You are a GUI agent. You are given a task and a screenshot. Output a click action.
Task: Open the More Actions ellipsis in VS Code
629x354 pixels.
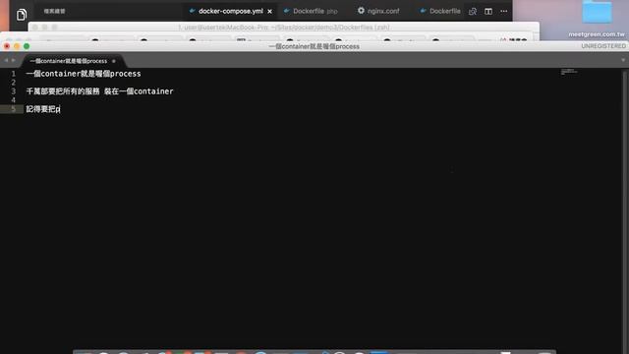pyautogui.click(x=504, y=11)
